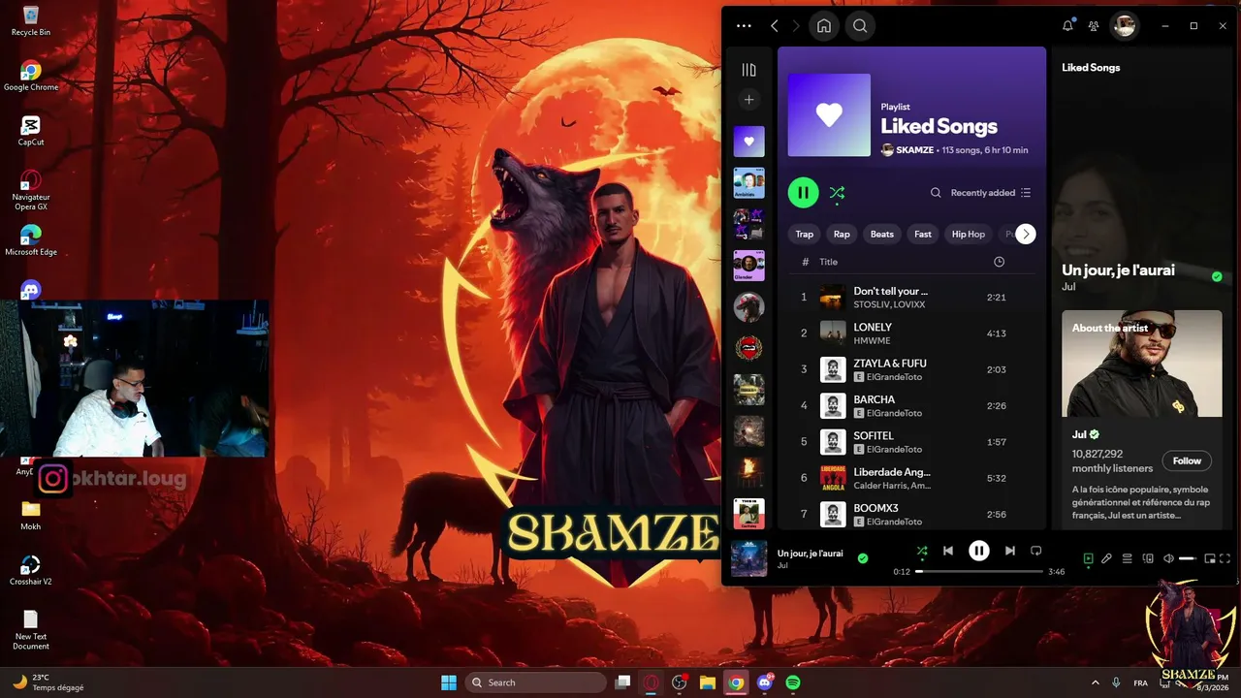
Task: Filter Liked Songs by Fast
Action: click(x=923, y=234)
